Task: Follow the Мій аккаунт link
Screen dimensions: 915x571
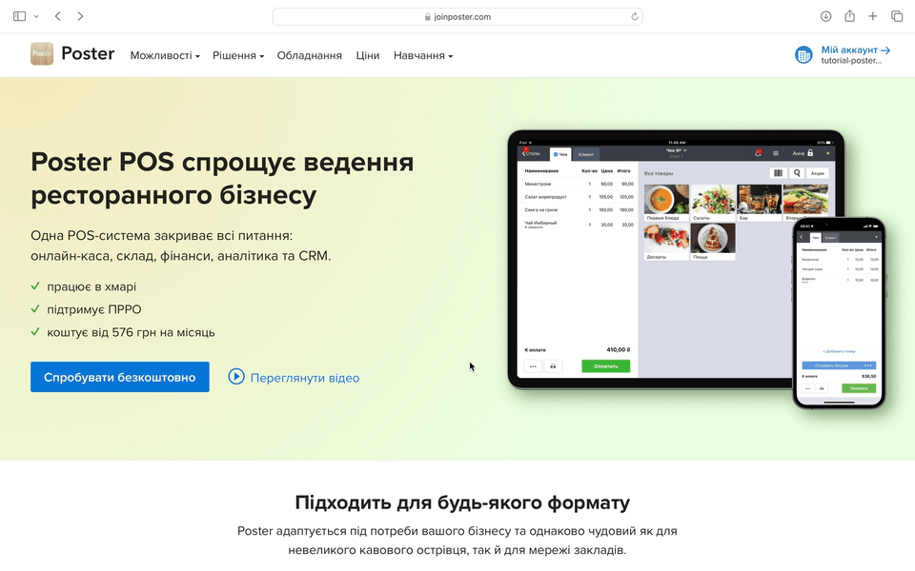Action: click(x=848, y=49)
